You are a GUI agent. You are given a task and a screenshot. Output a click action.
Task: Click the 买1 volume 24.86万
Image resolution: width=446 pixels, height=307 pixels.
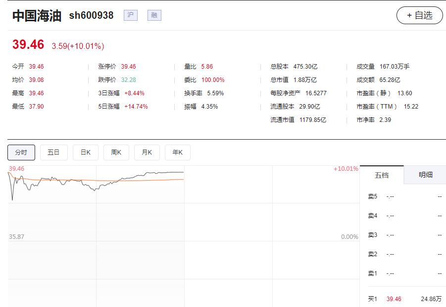click(432, 299)
